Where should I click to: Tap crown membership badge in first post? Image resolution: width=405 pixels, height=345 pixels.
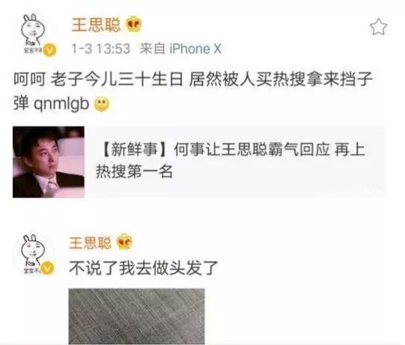pos(134,24)
